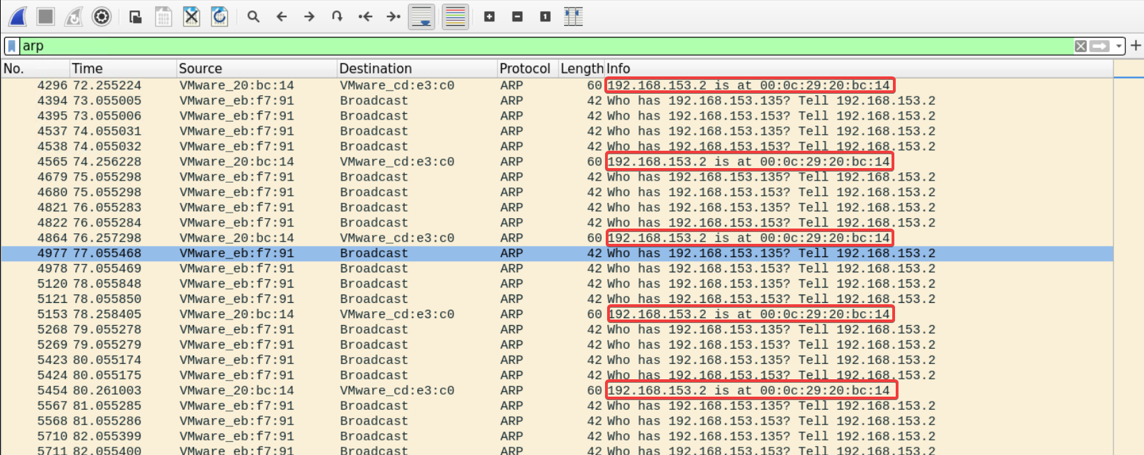
Task: Sort packets by the Time column header
Action: click(x=88, y=68)
